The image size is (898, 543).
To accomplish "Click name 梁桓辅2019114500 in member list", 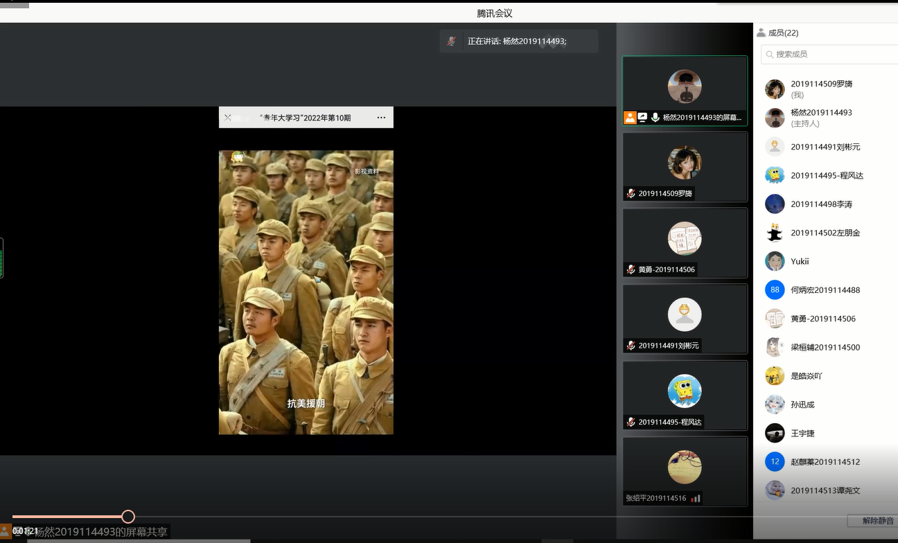I will [x=825, y=347].
